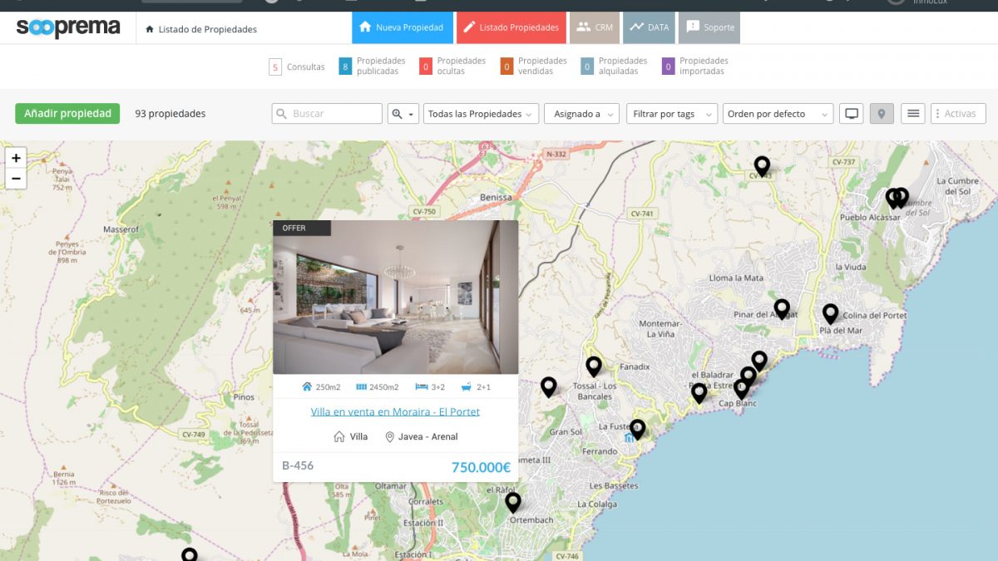The image size is (998, 561).
Task: Click Propiedades vendidas orange counter
Action: pos(506,66)
